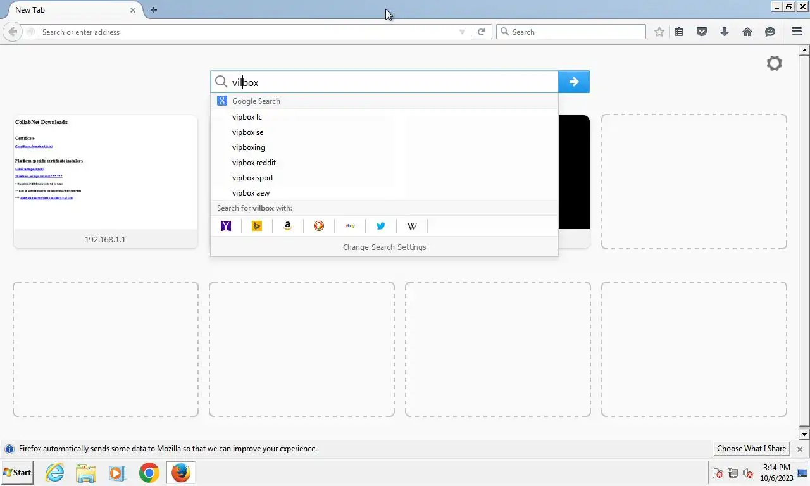The width and height of the screenshot is (810, 486).
Task: Bookmark this page with the star icon
Action: pyautogui.click(x=659, y=32)
